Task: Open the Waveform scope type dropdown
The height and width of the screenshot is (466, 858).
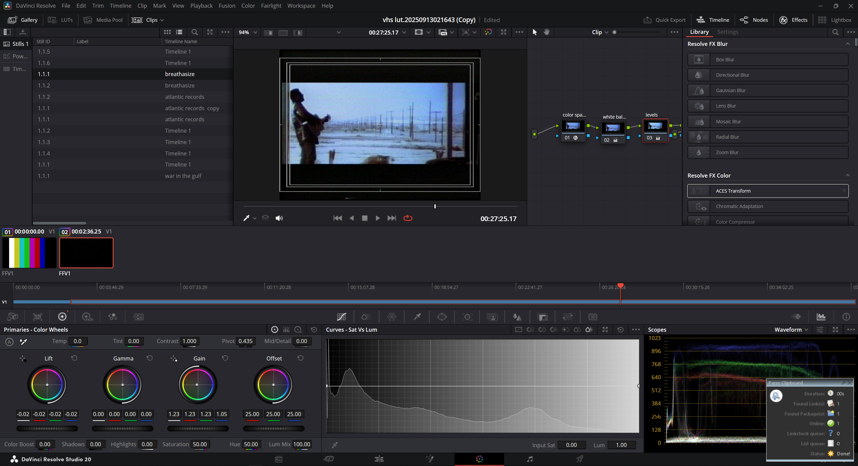Action: pos(791,330)
